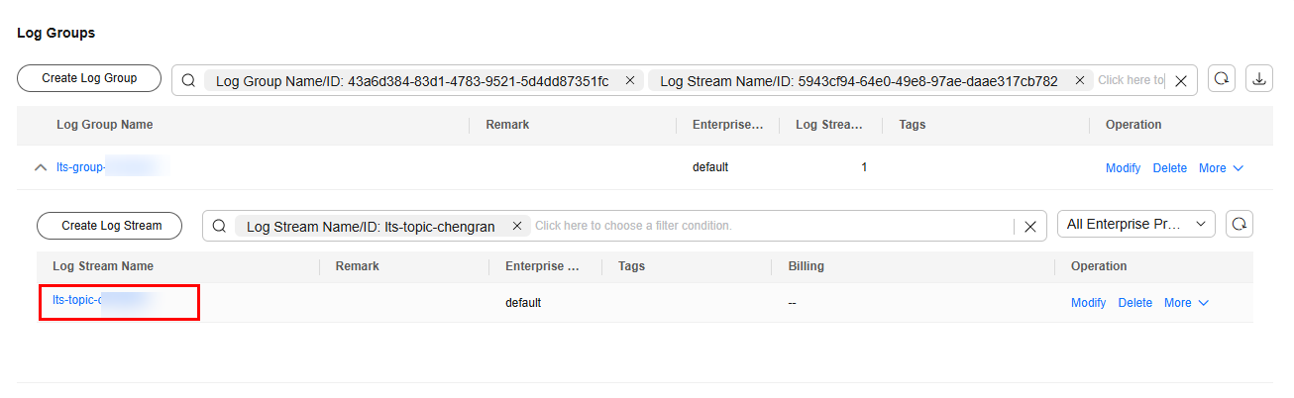
Task: Create a new log stream
Action: tap(111, 226)
